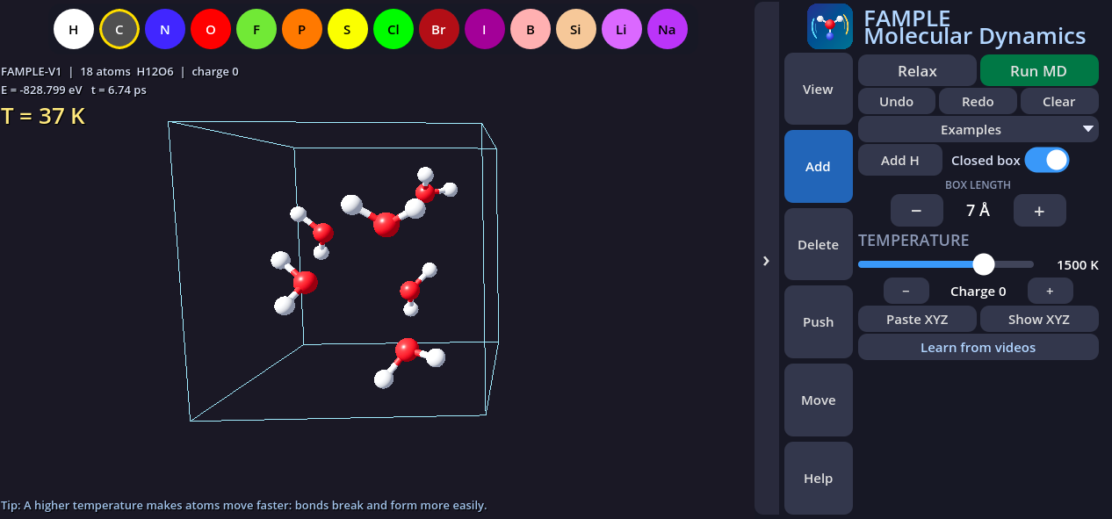Image resolution: width=1112 pixels, height=519 pixels.
Task: Open the Help section
Action: coord(818,478)
